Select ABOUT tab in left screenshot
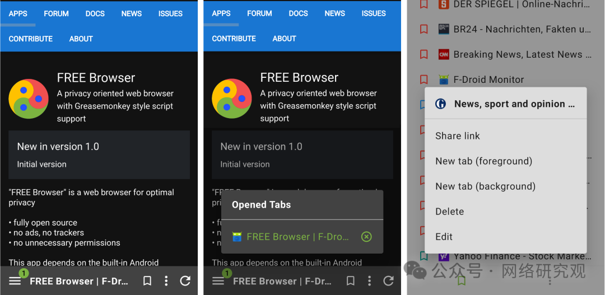 81,39
